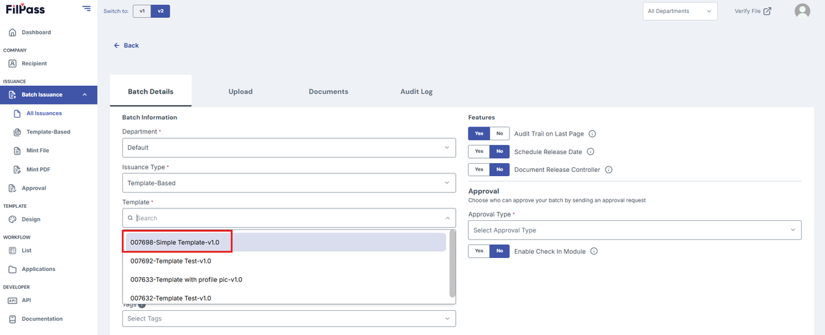The height and width of the screenshot is (335, 825).
Task: Click the Documentation icon
Action: tap(12, 319)
